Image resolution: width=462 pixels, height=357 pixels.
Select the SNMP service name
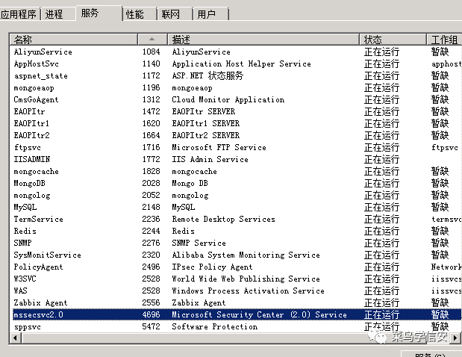pyautogui.click(x=22, y=243)
